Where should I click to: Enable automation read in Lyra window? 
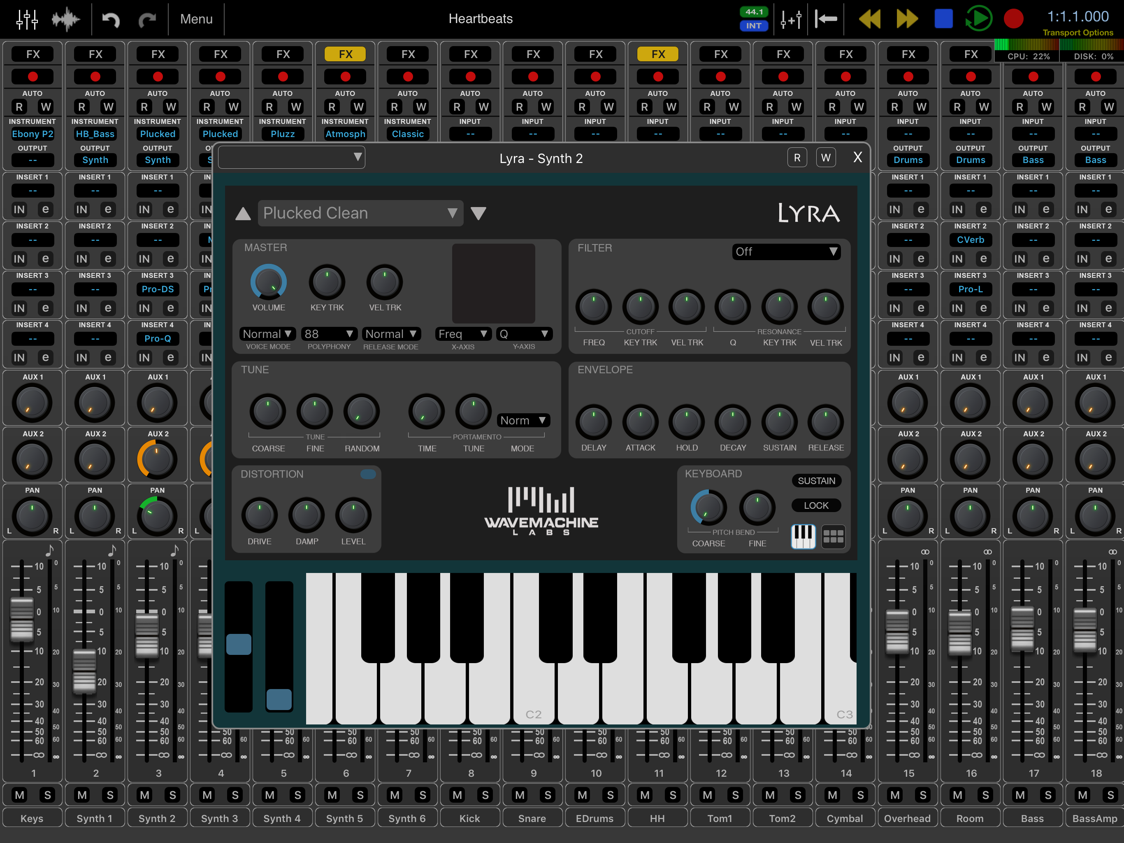[797, 158]
